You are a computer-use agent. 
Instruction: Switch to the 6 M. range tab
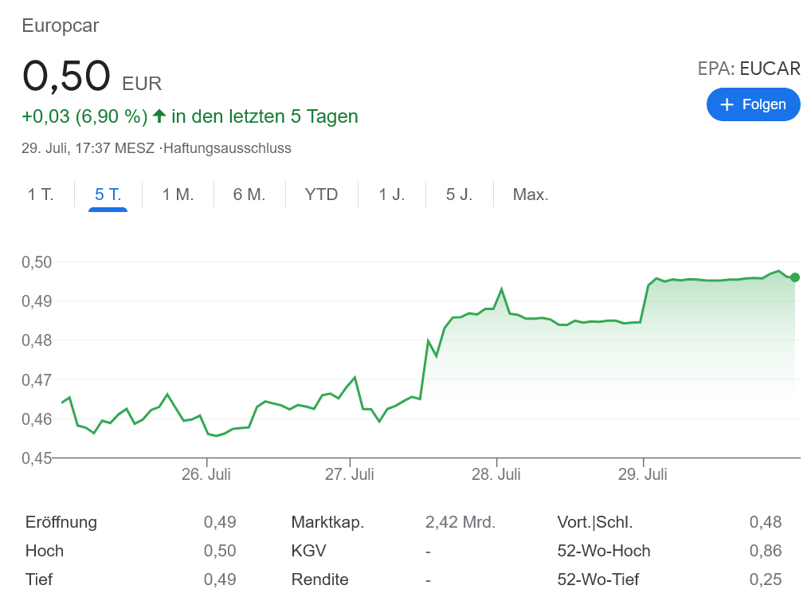click(249, 194)
